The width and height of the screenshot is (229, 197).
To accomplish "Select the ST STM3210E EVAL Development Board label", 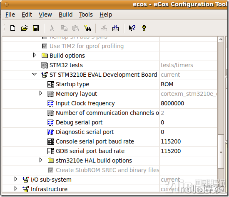I will point(103,75).
